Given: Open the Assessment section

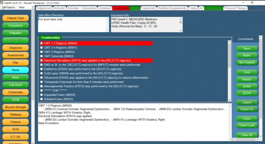Looking at the screenshot, I should pos(16,55).
